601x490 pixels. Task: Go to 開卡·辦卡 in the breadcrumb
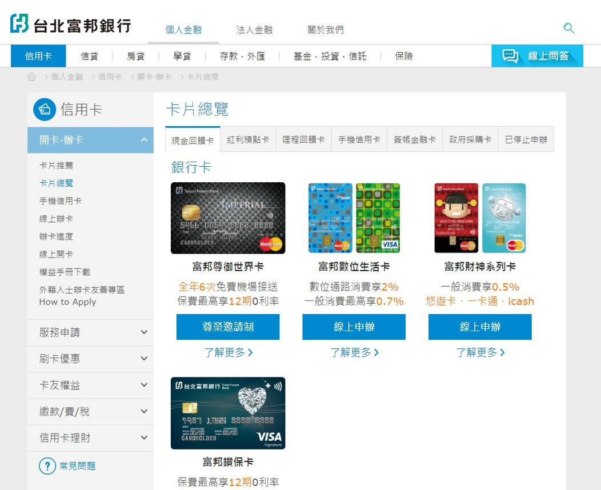(154, 77)
